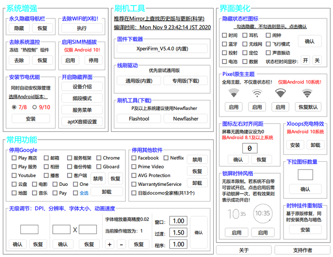Screen dimensions: 333x257
Task: Turn status bar seconds 开
Action: pyautogui.click(x=305, y=60)
